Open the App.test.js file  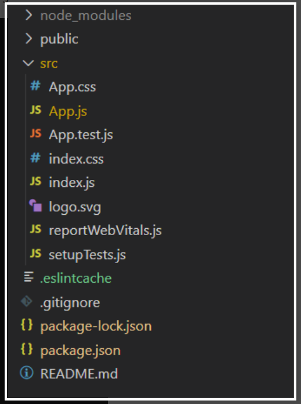[81, 135]
